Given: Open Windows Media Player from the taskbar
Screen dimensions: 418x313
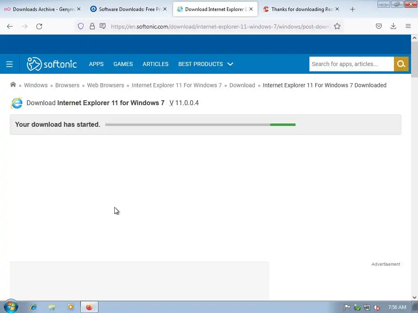Looking at the screenshot, I should tap(71, 307).
